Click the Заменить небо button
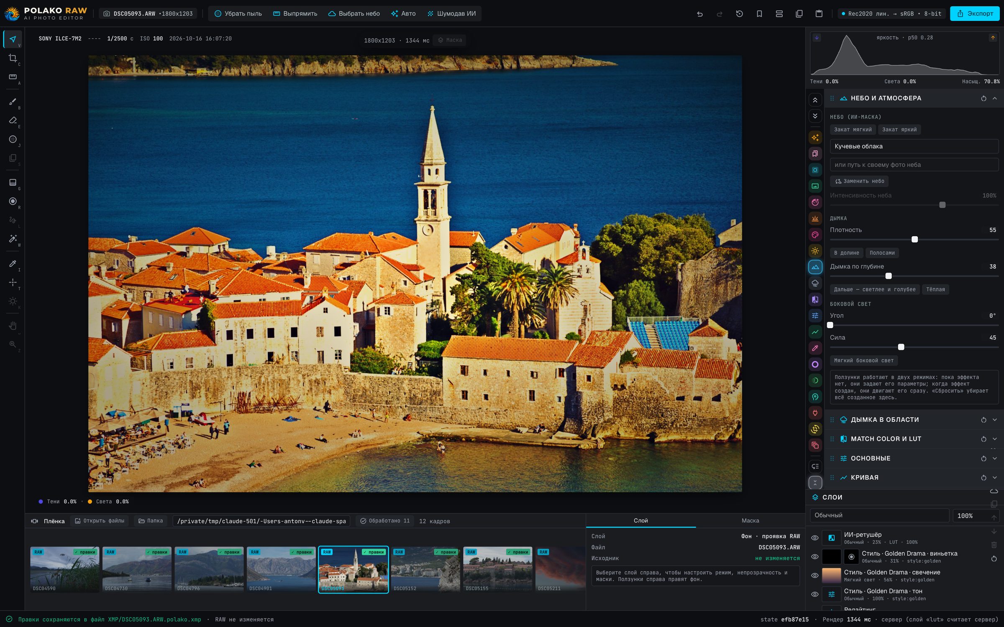 point(859,181)
